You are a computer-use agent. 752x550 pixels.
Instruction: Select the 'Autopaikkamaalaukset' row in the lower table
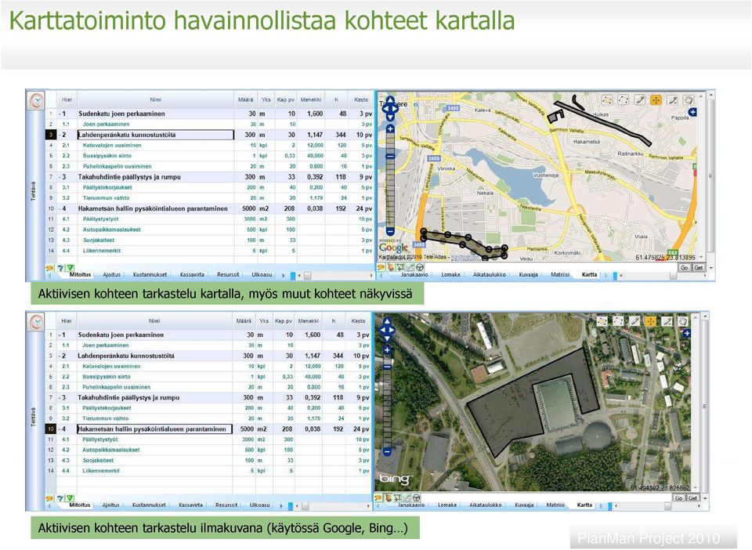[208, 450]
